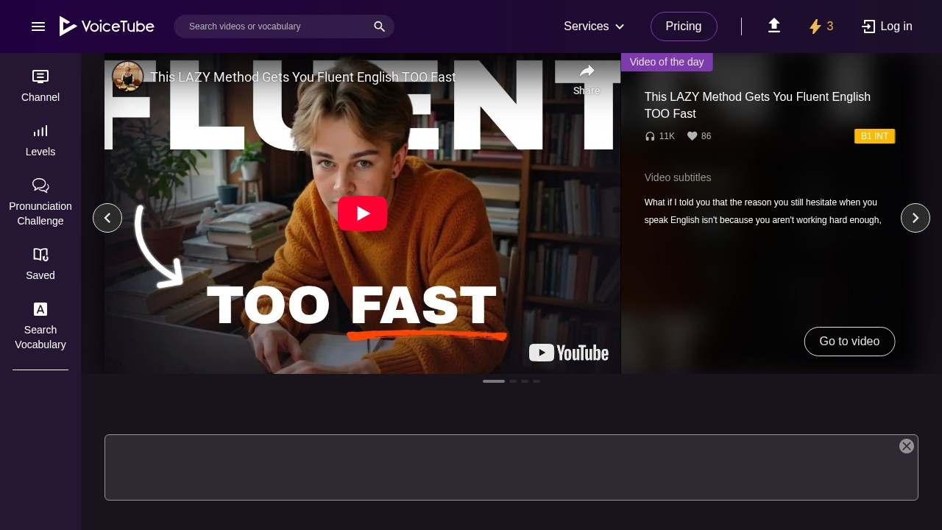Select the second carousel pagination dot

point(512,381)
